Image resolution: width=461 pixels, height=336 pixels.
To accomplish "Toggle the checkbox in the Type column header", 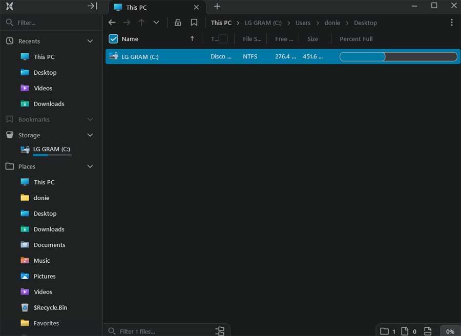I will click(223, 39).
